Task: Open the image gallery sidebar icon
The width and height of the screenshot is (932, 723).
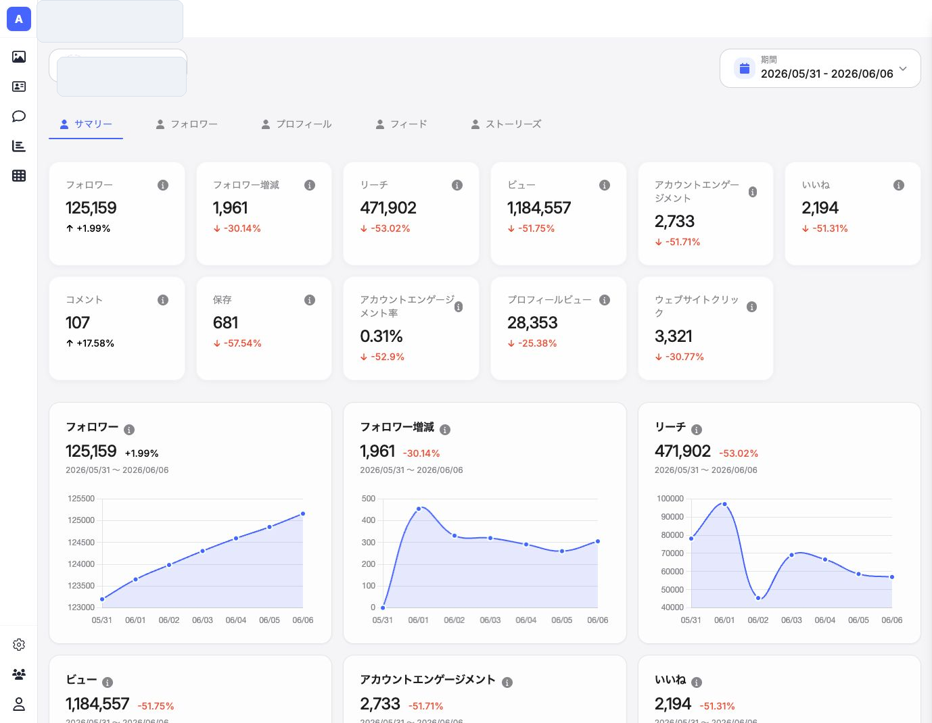Action: point(19,57)
